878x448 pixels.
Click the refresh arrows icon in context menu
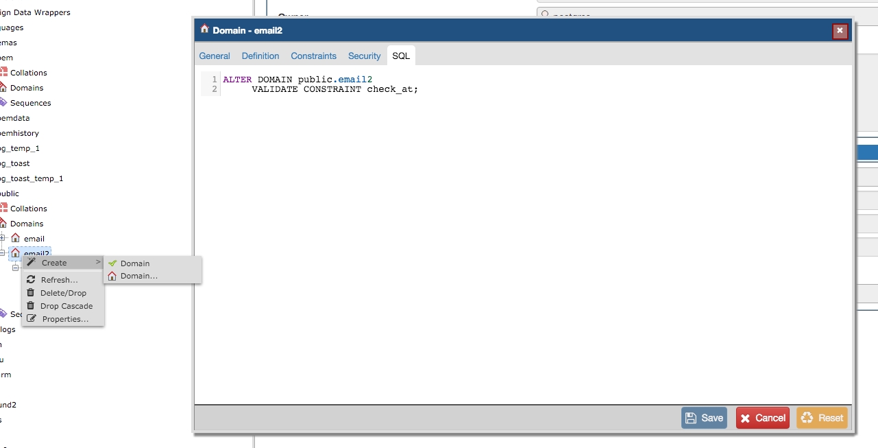pos(31,280)
